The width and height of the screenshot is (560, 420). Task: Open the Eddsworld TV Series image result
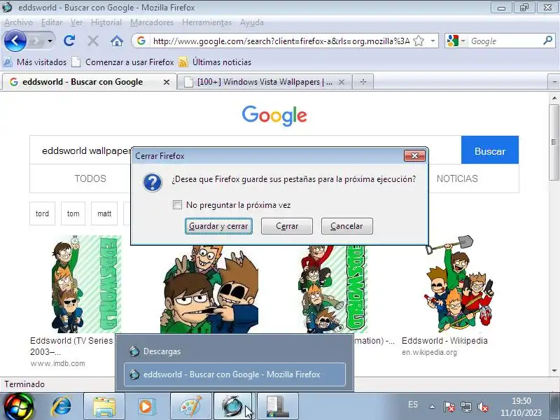click(85, 284)
